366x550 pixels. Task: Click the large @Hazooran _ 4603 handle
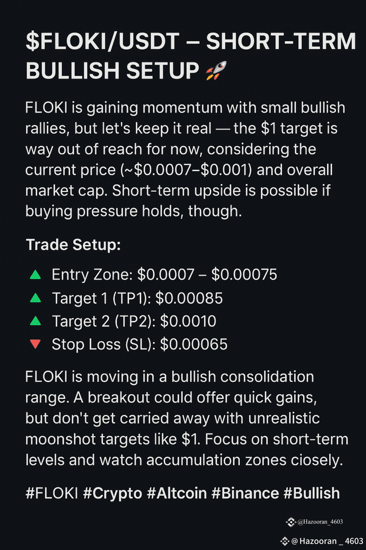[327, 541]
